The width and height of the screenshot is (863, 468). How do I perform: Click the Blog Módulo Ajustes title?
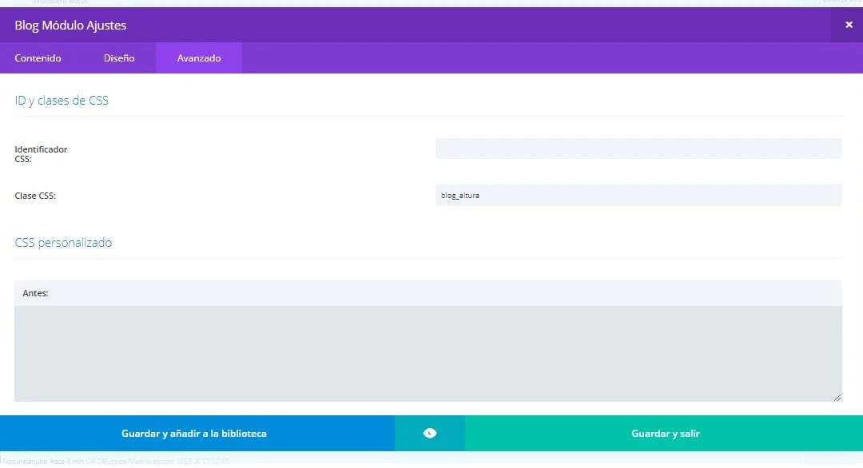70,26
